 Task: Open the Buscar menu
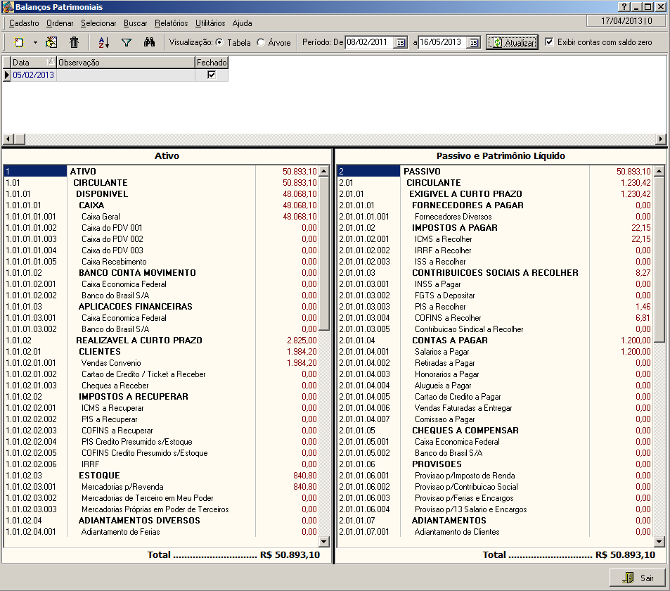(x=136, y=23)
